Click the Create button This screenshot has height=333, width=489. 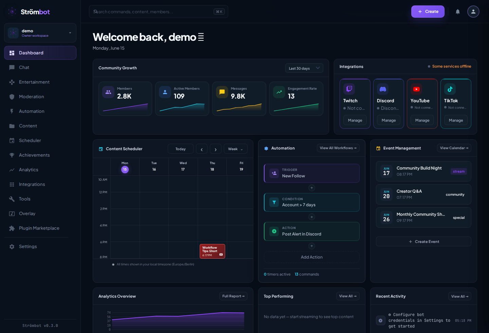coord(428,12)
